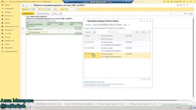The image size is (196, 110).
Task: Click the period selection ellipsis button
Action: [58, 9]
